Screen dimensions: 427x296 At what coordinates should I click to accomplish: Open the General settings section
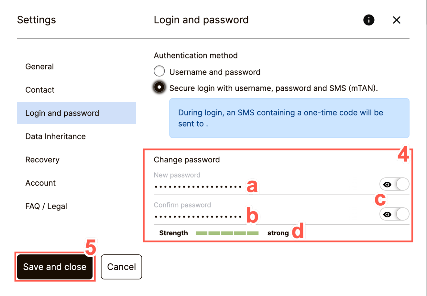click(x=39, y=66)
